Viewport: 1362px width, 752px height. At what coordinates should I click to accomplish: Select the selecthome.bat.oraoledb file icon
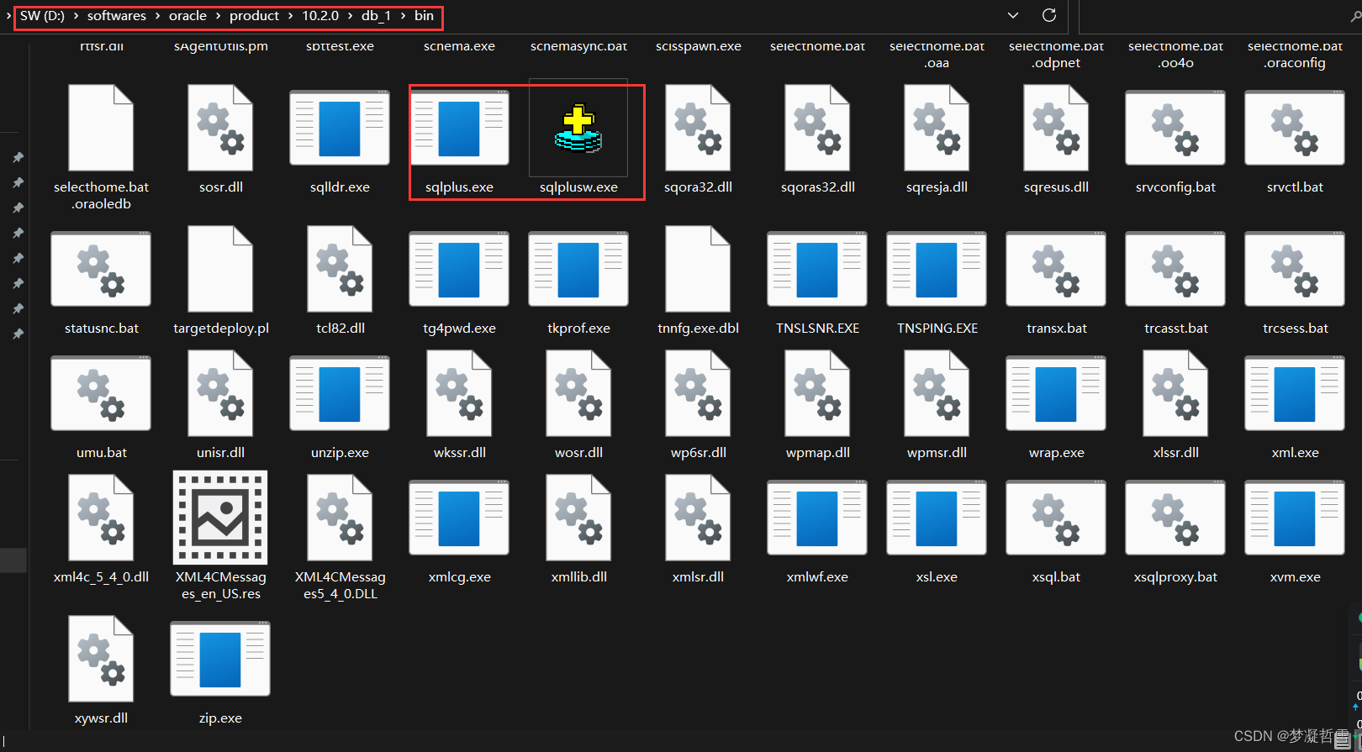(101, 129)
